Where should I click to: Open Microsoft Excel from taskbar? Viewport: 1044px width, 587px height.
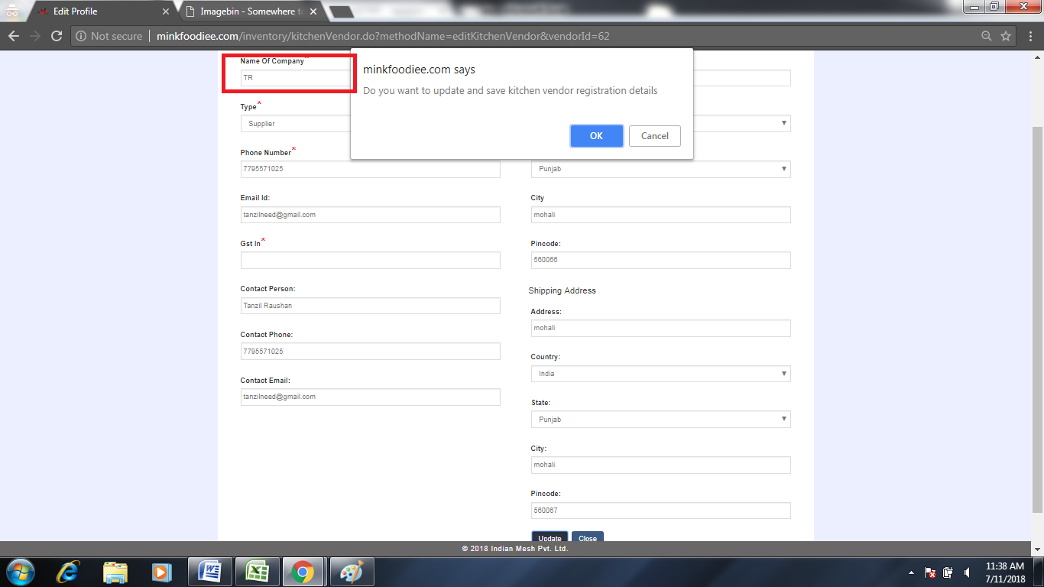point(256,572)
